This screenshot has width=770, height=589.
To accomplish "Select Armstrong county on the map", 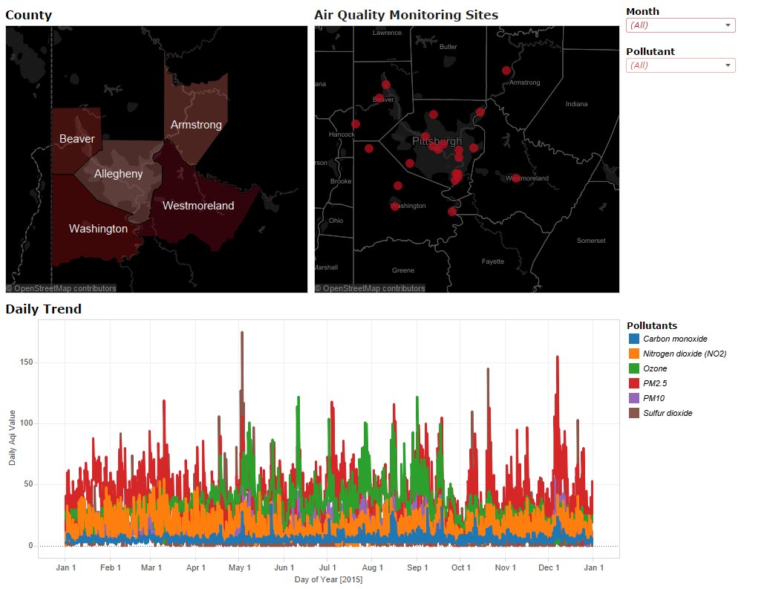I will point(195,125).
